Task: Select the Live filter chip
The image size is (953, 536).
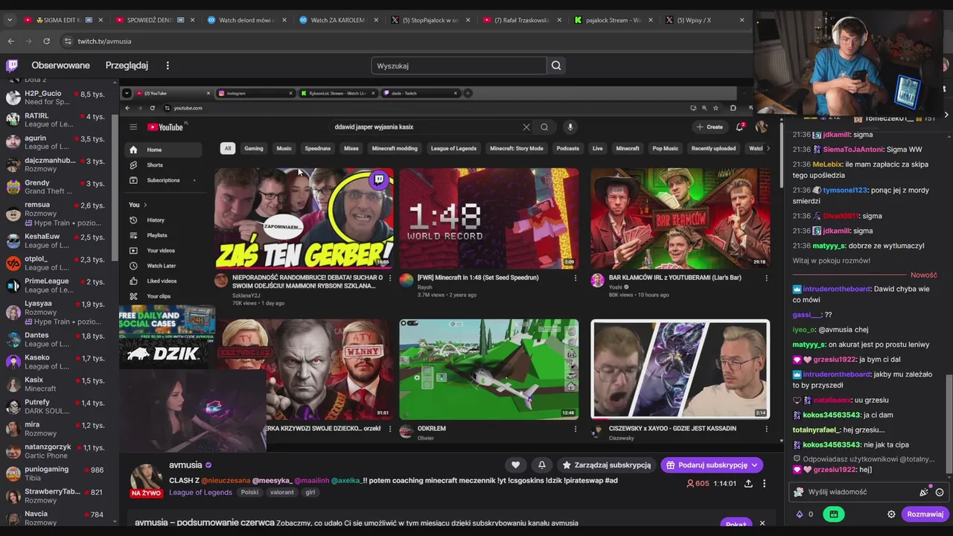Action: click(x=598, y=148)
